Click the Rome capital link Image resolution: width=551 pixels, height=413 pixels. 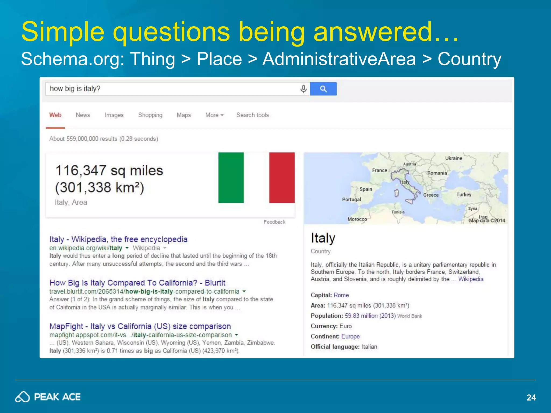click(341, 295)
